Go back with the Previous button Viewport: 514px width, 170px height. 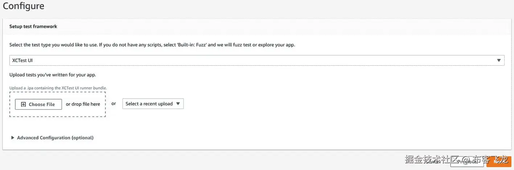pyautogui.click(x=467, y=161)
